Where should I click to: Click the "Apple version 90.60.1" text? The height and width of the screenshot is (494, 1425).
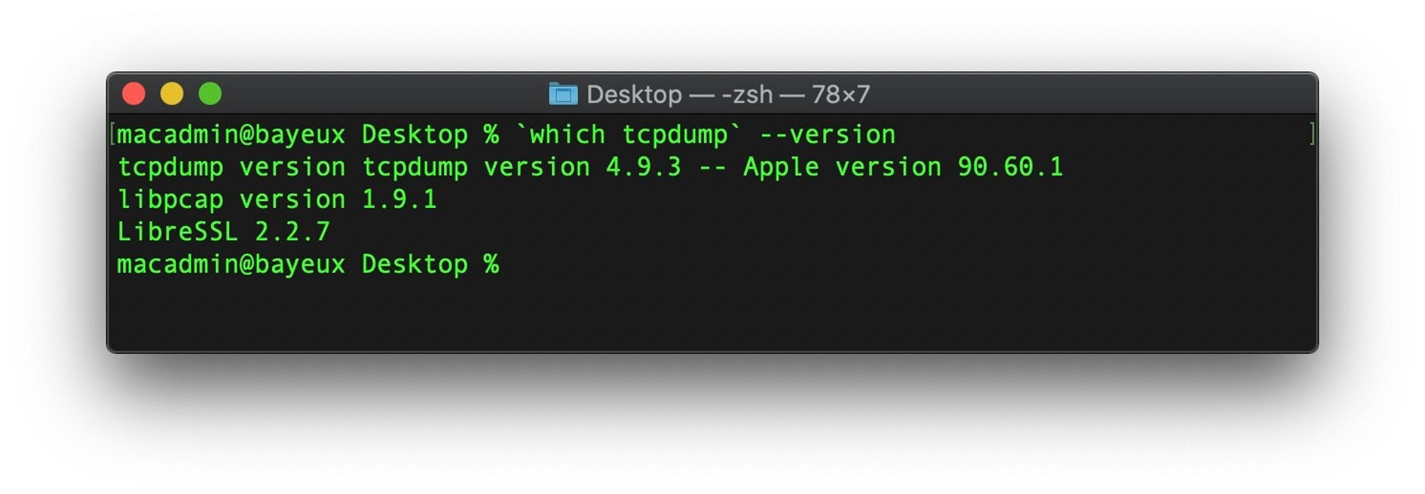(x=903, y=167)
